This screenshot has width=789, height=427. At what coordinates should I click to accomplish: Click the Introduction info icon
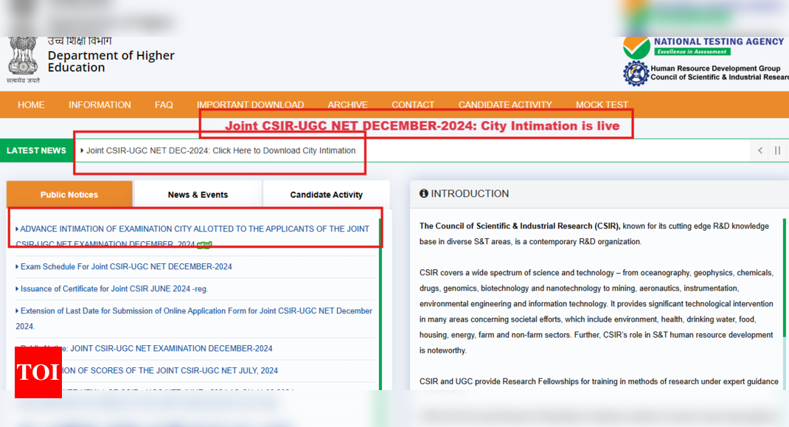coord(424,193)
